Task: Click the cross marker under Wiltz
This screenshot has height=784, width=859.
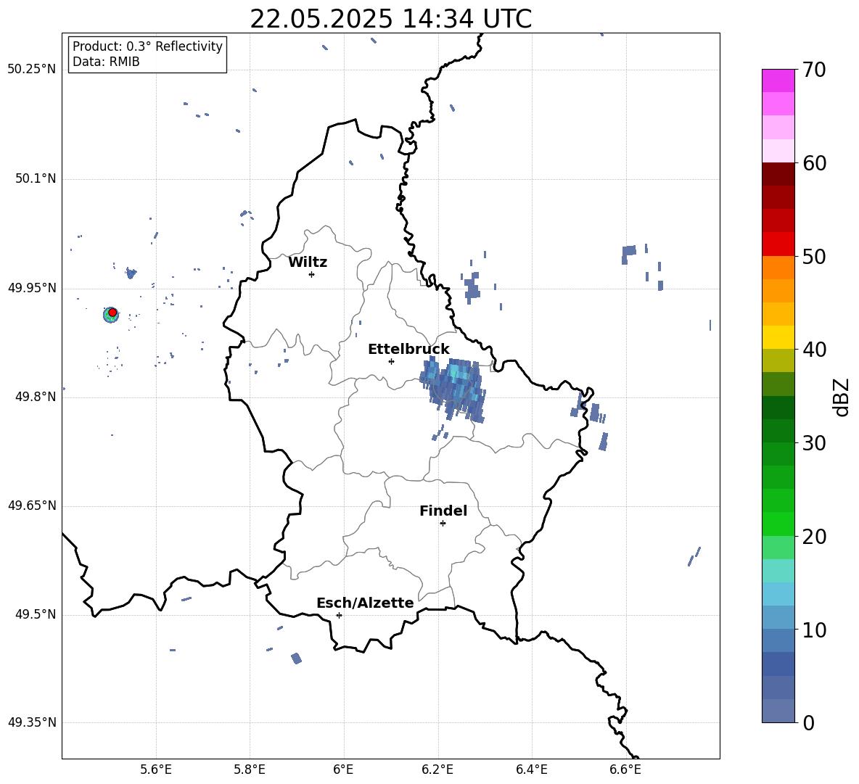Action: tap(312, 274)
